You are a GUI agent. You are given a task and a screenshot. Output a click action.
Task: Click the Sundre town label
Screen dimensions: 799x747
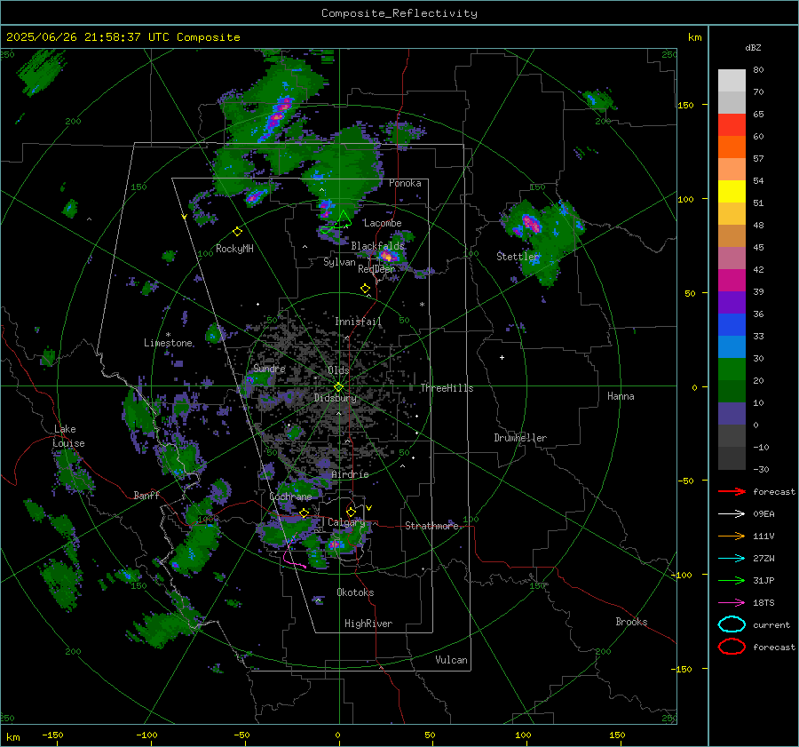[269, 368]
